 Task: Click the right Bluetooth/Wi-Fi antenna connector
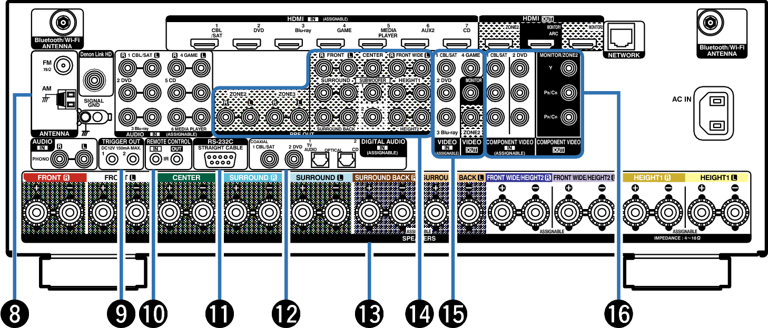(710, 22)
